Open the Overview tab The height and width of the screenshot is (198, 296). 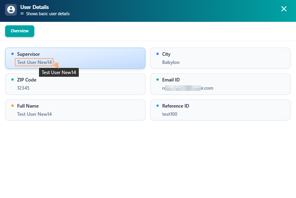pyautogui.click(x=19, y=31)
